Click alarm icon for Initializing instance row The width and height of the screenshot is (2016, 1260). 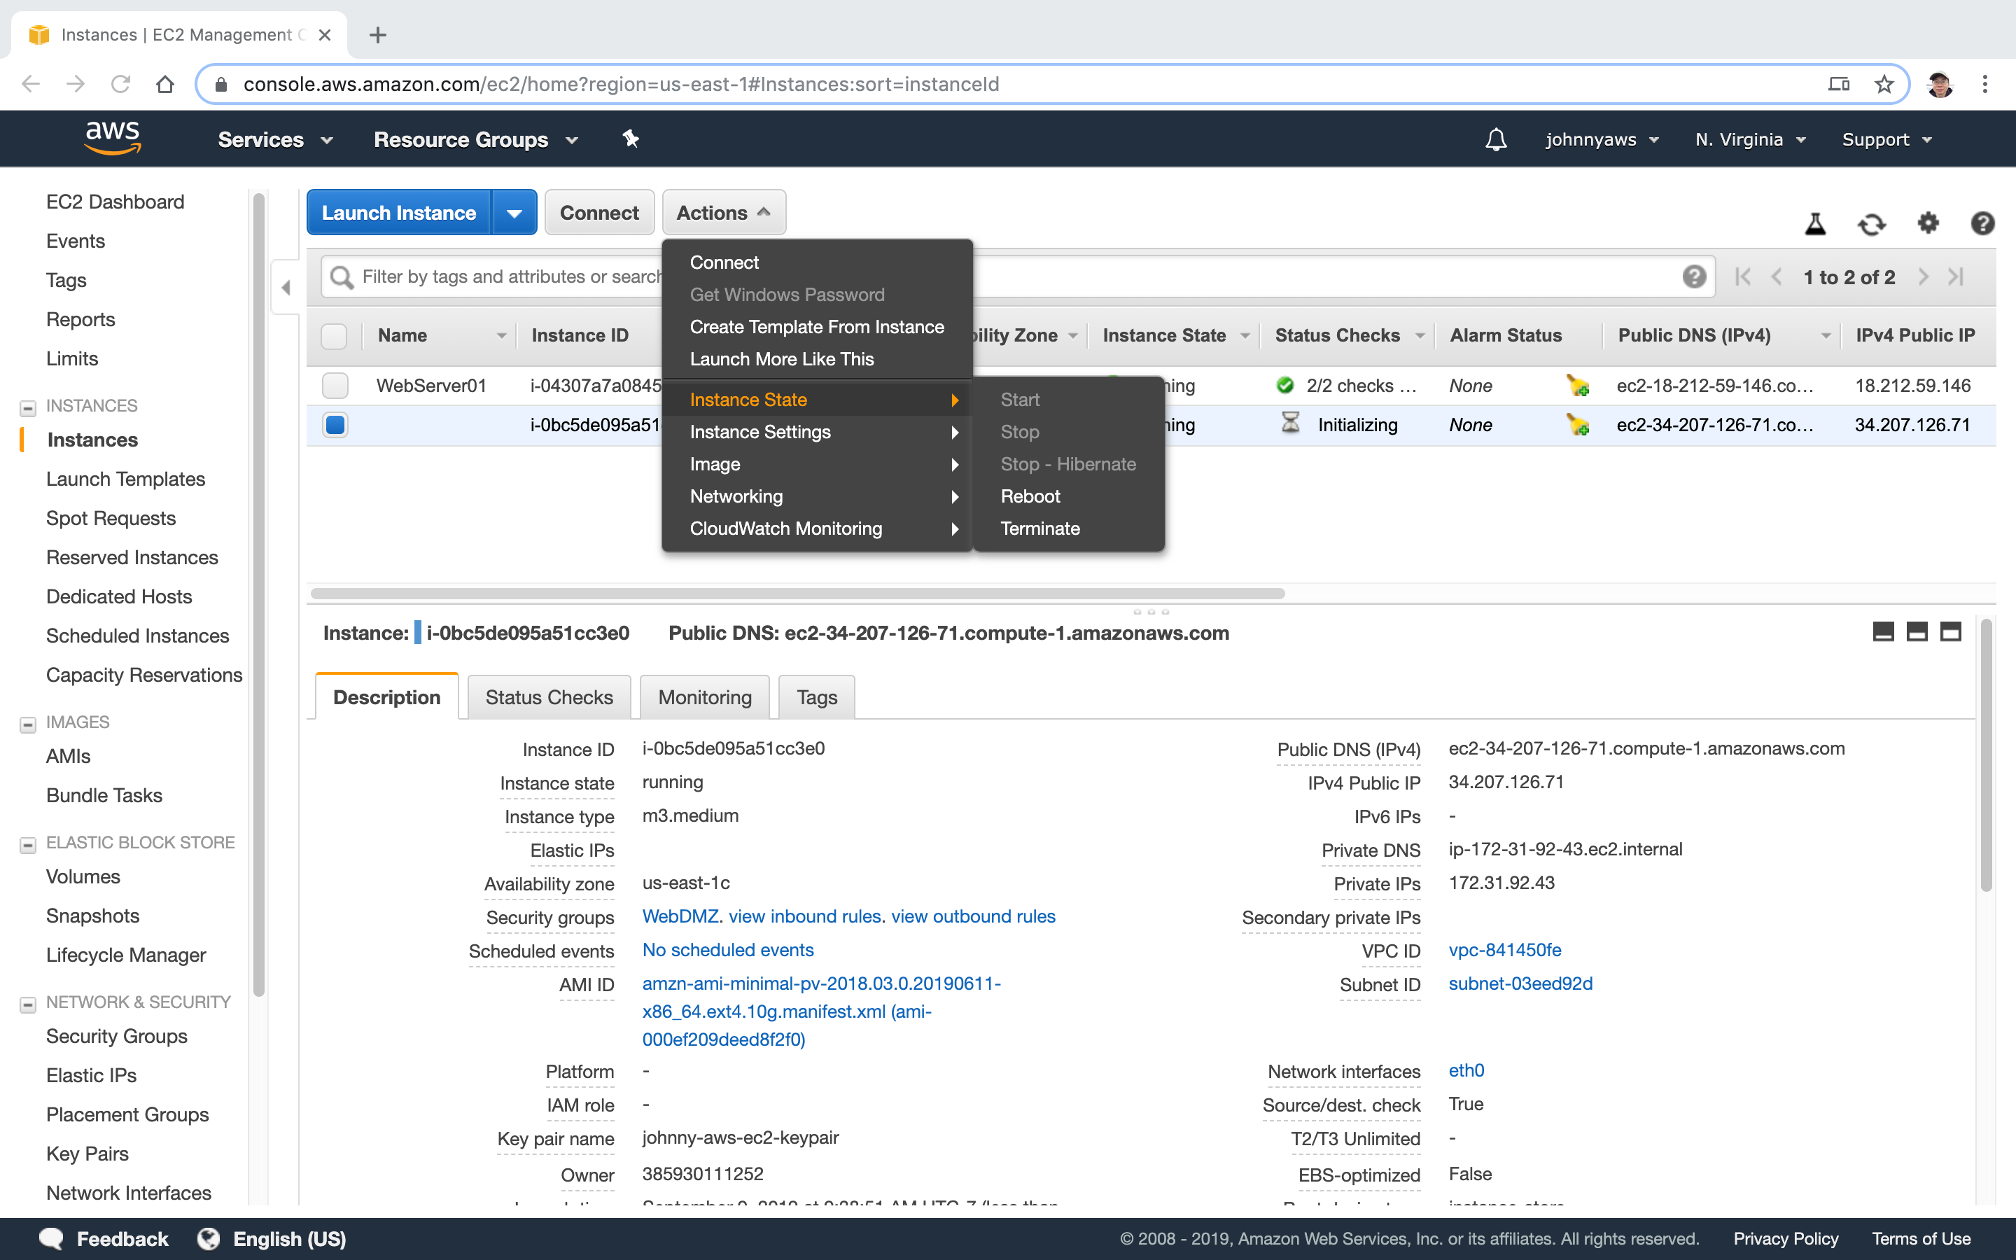[x=1577, y=424]
